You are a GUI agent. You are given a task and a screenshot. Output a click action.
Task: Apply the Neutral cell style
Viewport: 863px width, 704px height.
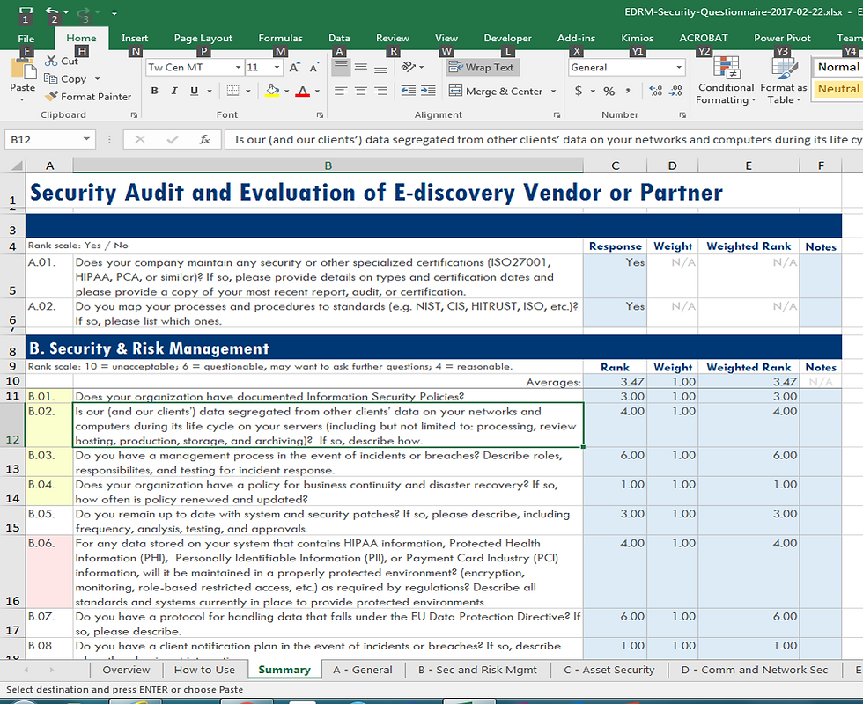pos(837,89)
